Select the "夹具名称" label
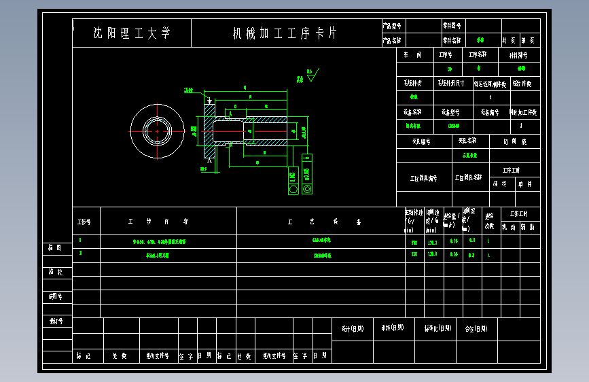 [x=467, y=141]
